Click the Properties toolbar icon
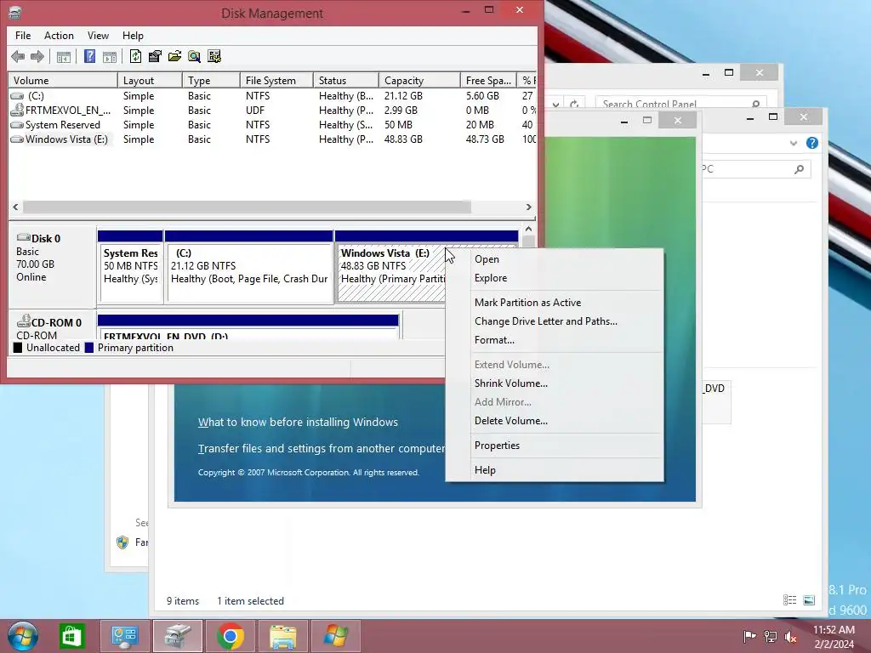 click(155, 56)
